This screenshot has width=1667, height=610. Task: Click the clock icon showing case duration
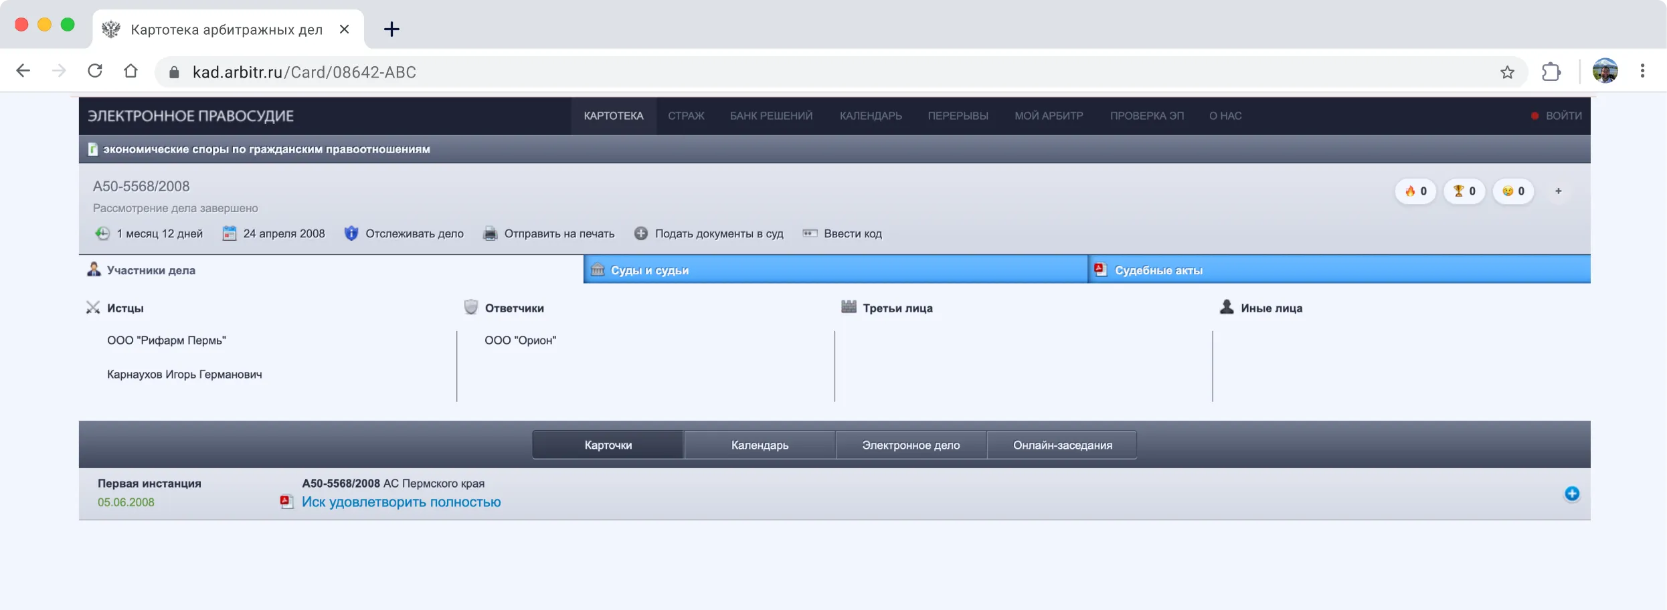tap(102, 233)
